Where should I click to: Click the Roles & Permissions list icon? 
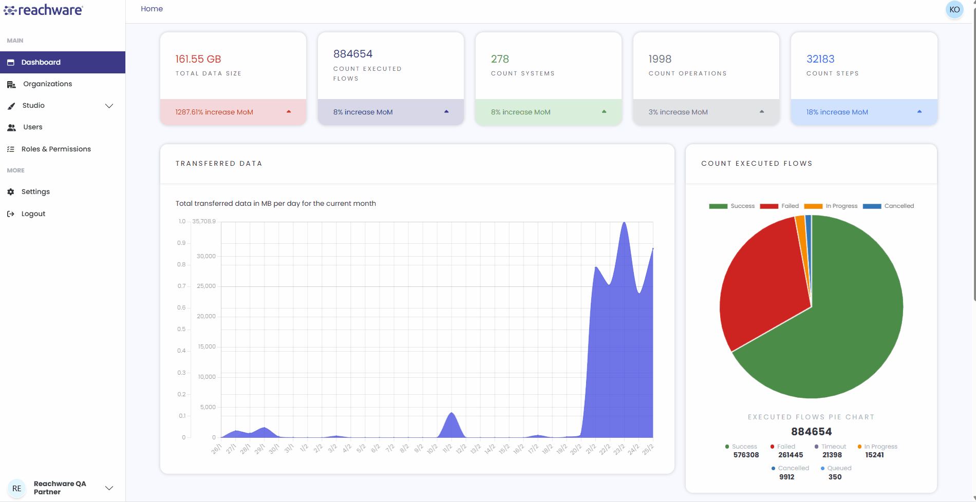[x=10, y=149]
